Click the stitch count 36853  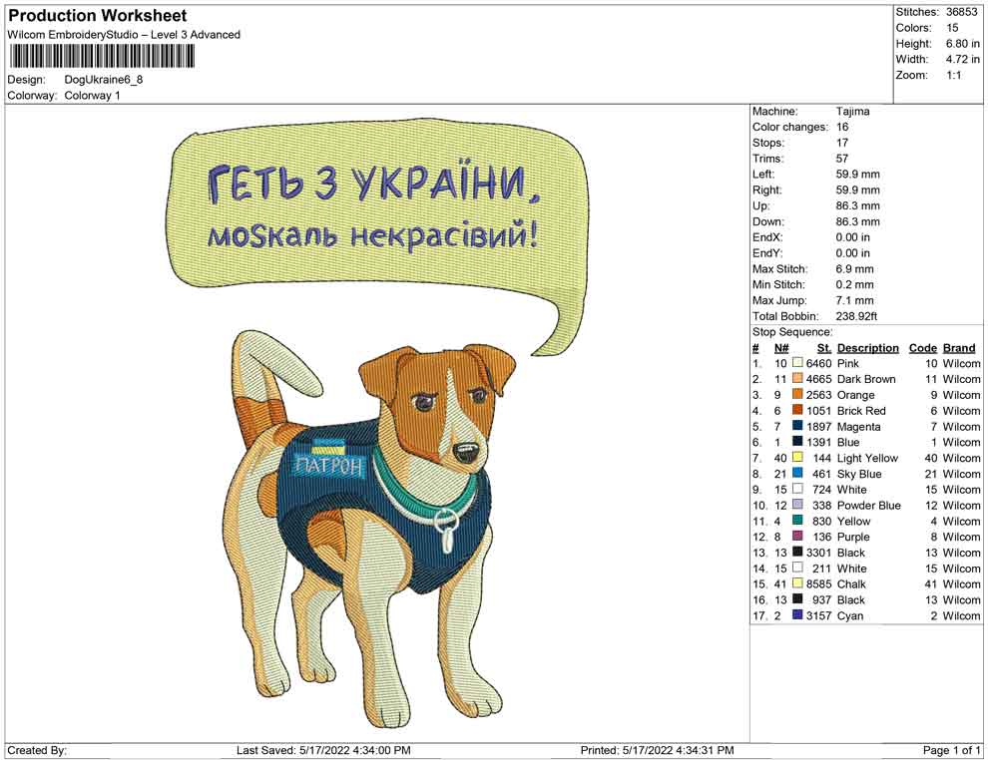(961, 12)
